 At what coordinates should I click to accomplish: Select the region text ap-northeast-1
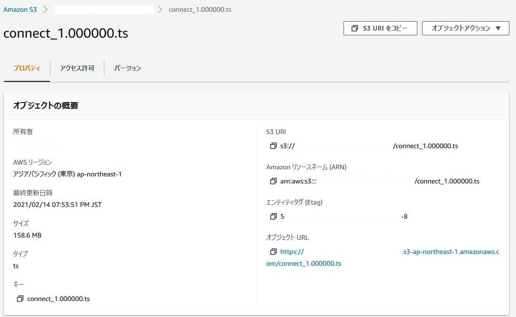pos(99,174)
